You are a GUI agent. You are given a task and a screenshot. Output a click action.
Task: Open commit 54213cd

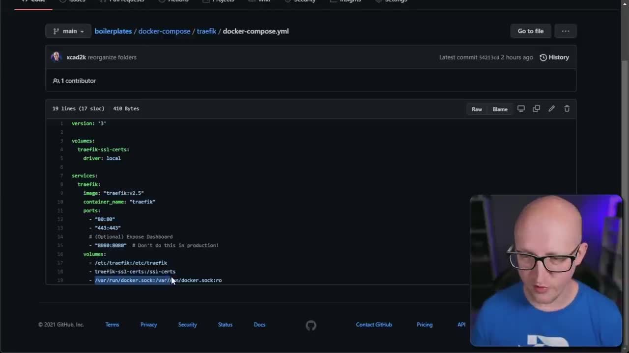click(488, 57)
